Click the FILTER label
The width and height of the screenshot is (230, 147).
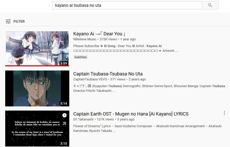(19, 21)
